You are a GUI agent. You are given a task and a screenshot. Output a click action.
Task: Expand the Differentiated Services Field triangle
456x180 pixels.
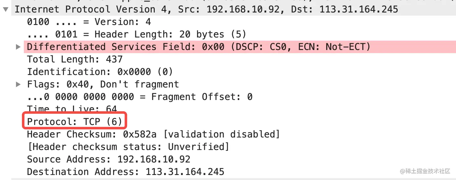click(x=18, y=47)
